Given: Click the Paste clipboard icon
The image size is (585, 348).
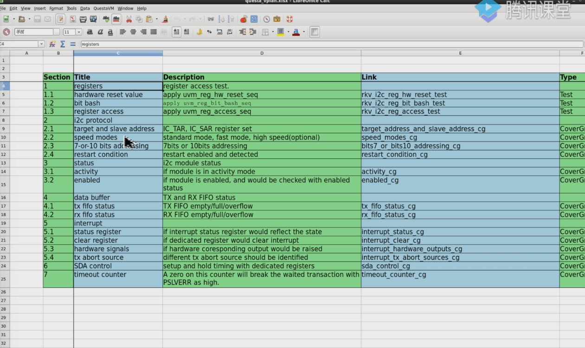Looking at the screenshot, I should [x=149, y=19].
